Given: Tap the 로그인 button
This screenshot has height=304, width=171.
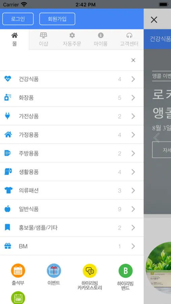Looking at the screenshot, I should pyautogui.click(x=18, y=19).
